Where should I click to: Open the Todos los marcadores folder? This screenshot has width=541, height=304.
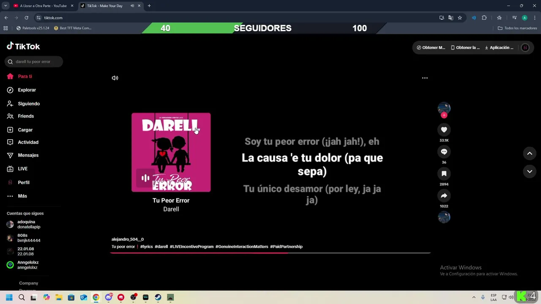click(x=517, y=28)
